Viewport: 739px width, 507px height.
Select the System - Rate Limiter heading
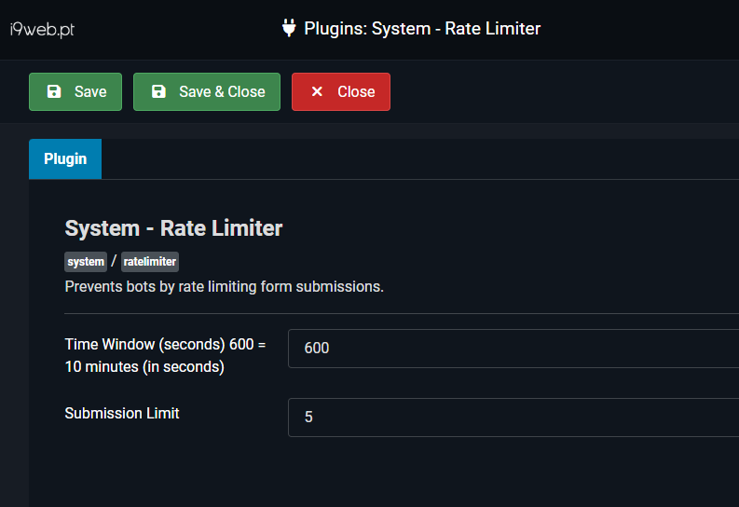[173, 227]
